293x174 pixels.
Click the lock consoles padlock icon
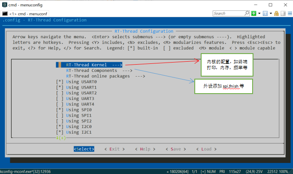pos(276,14)
